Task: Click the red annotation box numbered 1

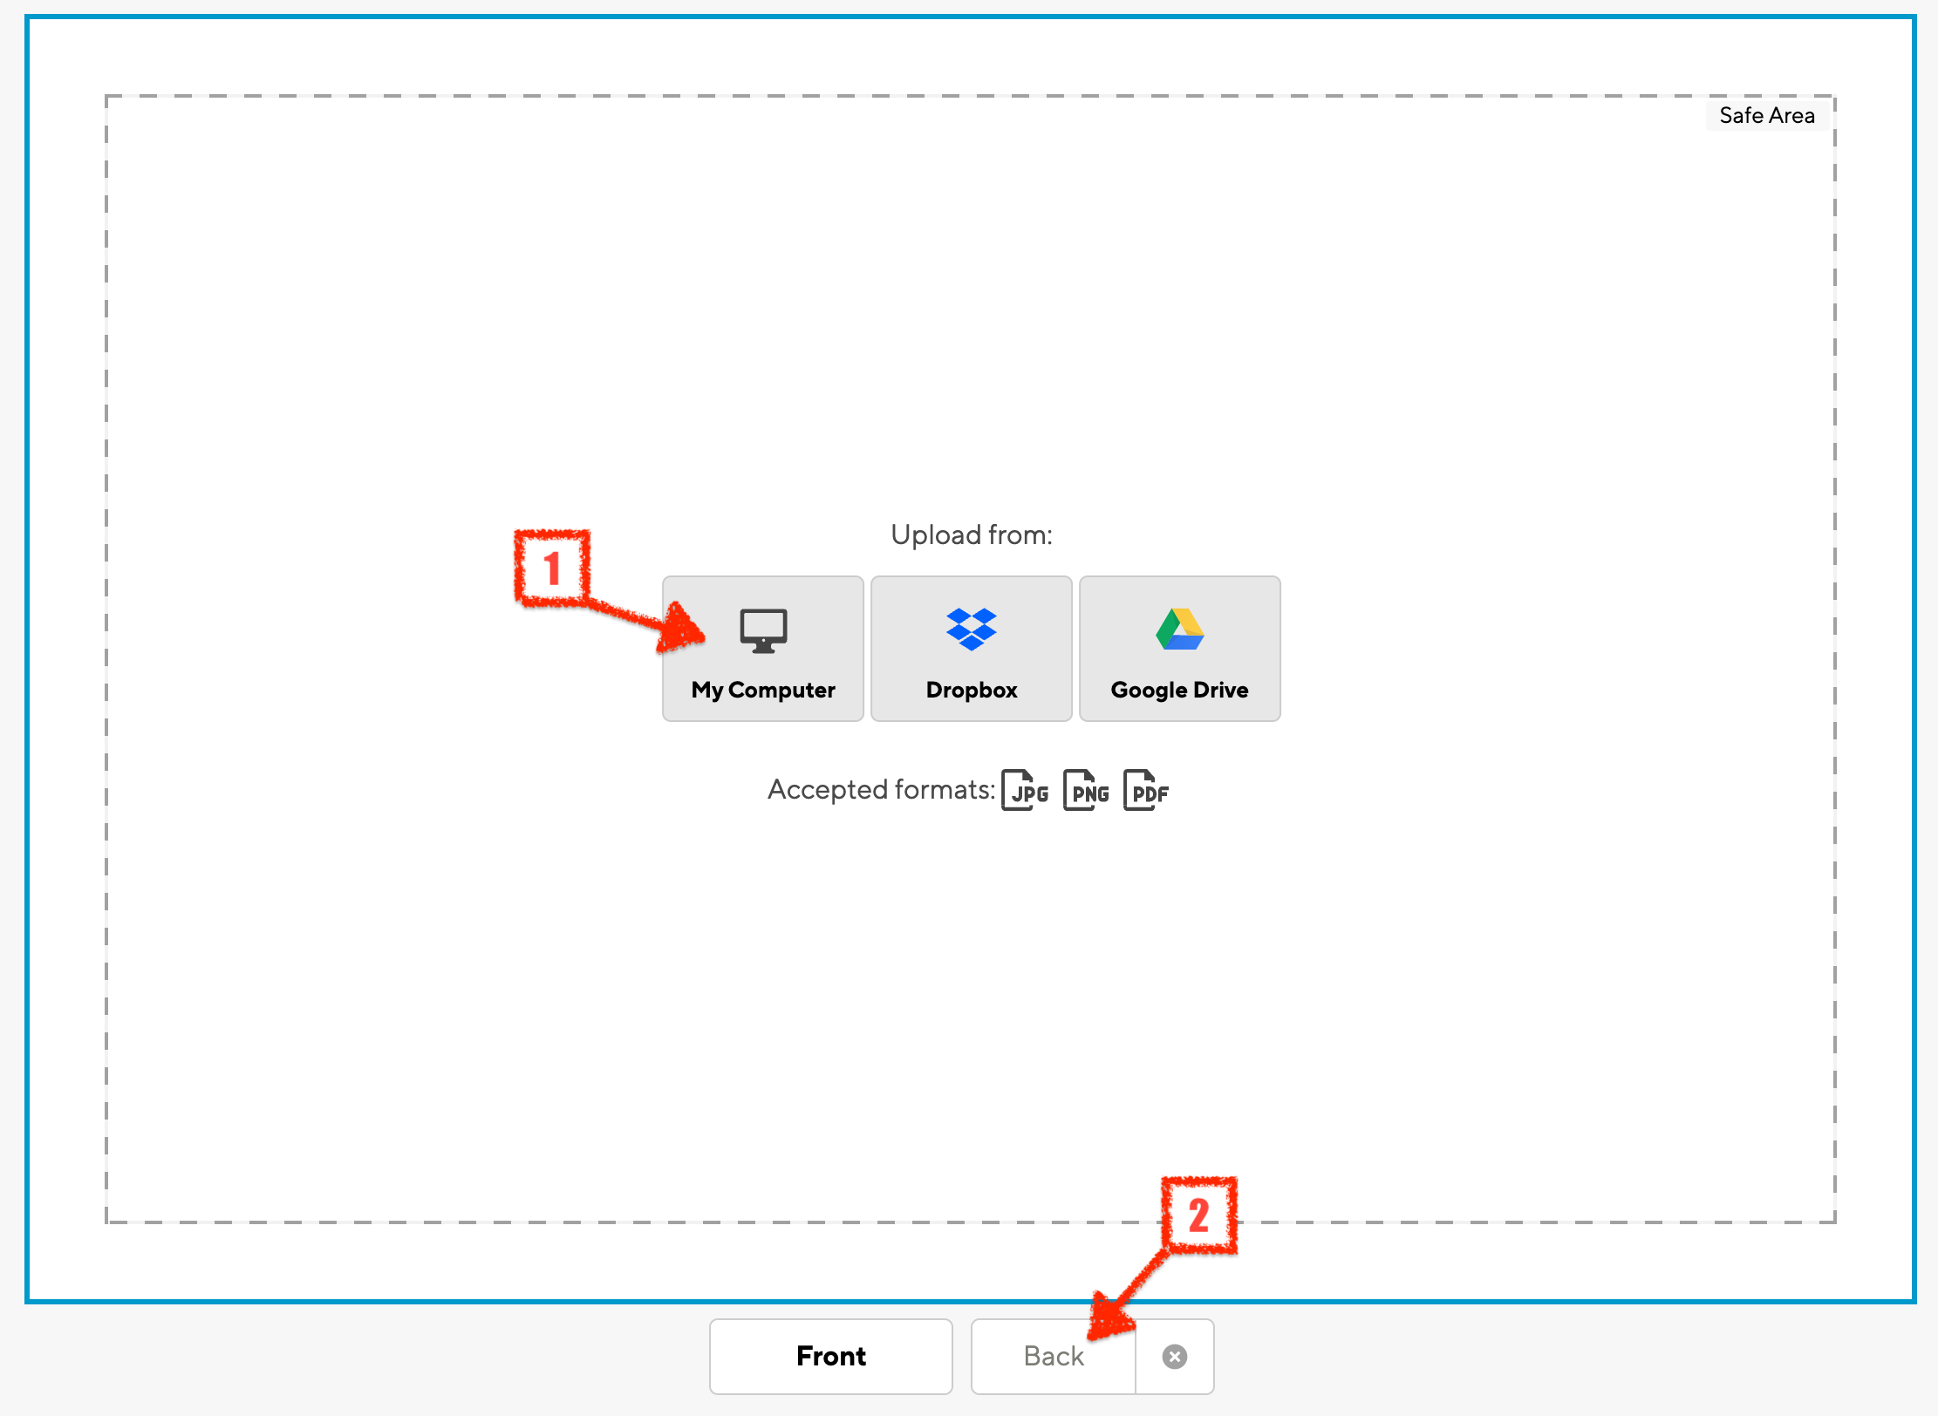Action: [x=552, y=568]
